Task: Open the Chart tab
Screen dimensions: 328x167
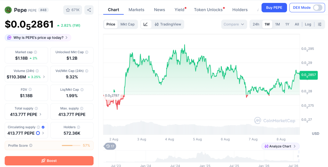Action: [x=113, y=10]
